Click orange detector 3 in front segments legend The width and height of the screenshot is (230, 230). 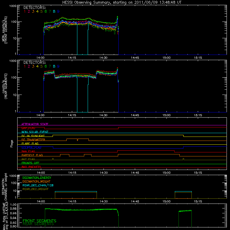(33, 11)
